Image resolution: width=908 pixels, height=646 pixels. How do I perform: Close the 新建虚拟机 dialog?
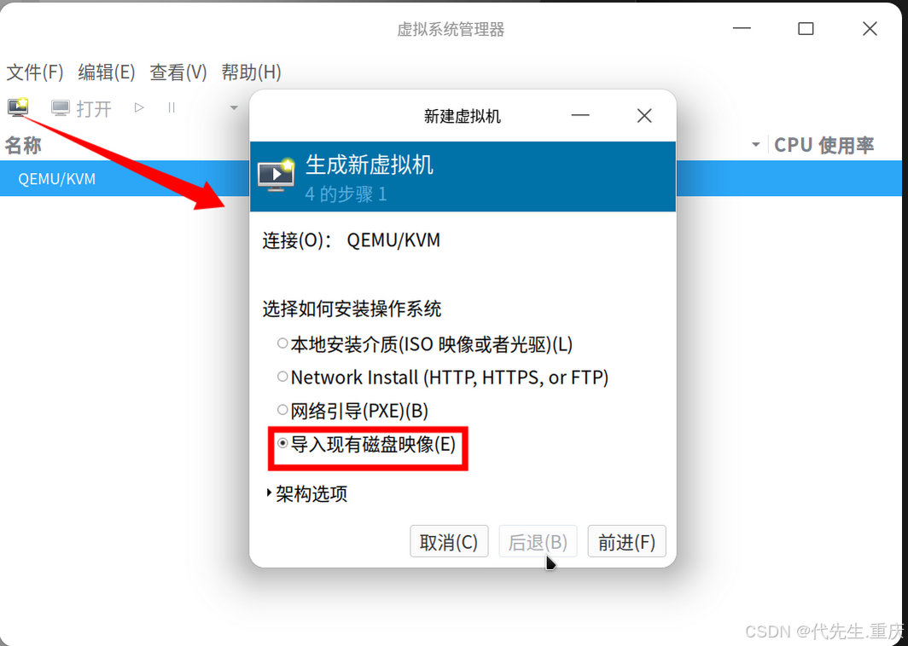click(x=644, y=116)
